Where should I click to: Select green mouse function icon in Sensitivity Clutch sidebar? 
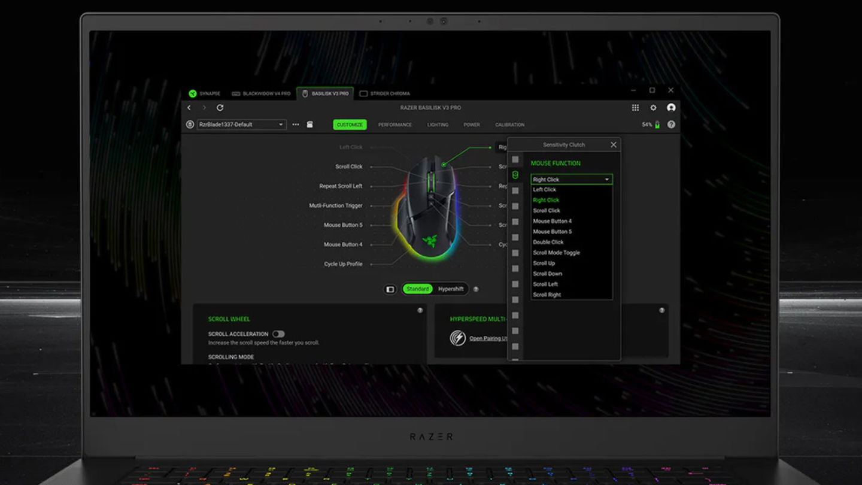click(x=515, y=175)
